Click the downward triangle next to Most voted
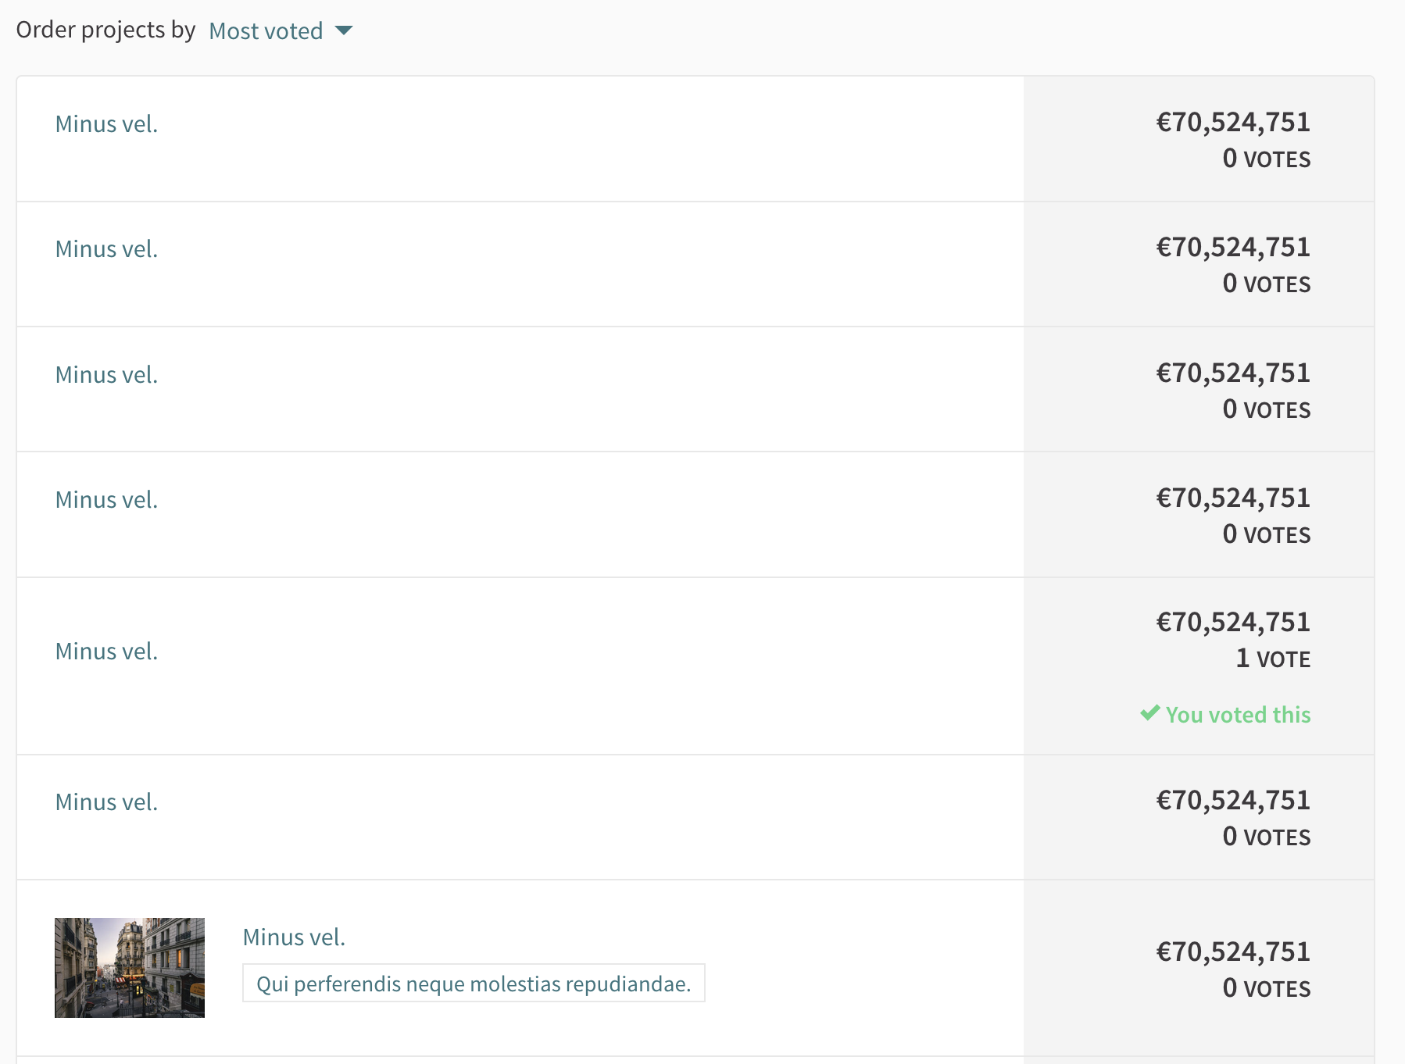 pyautogui.click(x=345, y=32)
